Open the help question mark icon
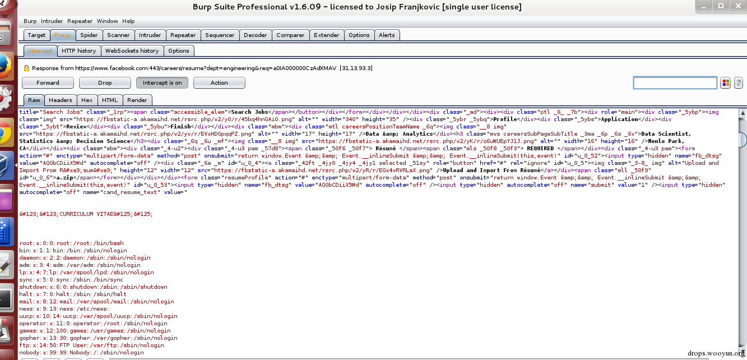 point(739,83)
